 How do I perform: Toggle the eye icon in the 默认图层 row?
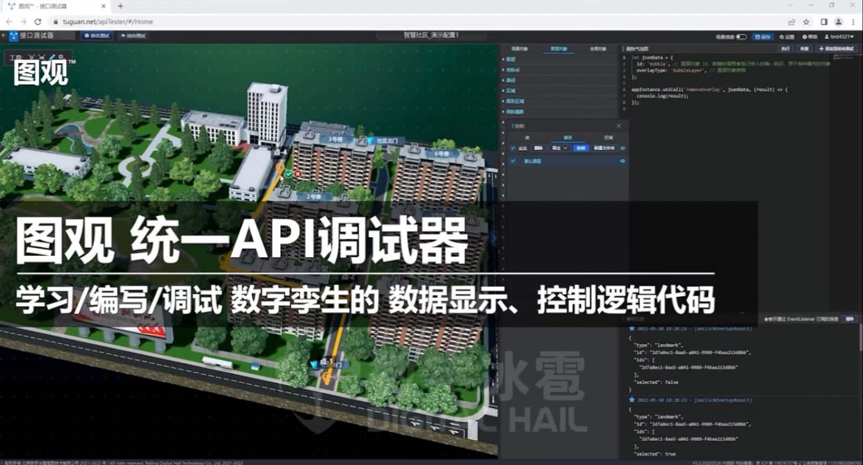622,161
